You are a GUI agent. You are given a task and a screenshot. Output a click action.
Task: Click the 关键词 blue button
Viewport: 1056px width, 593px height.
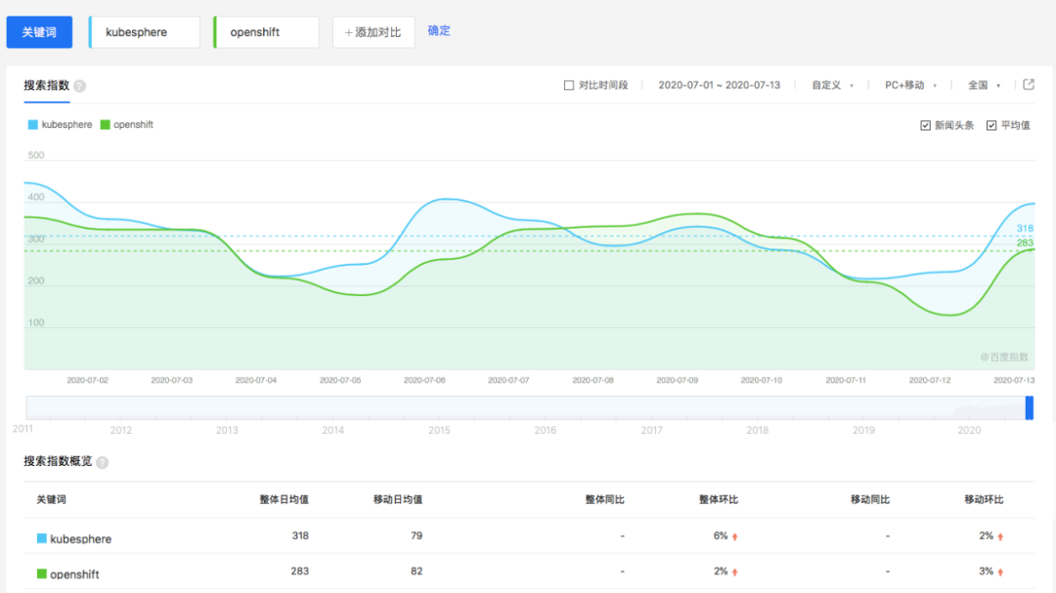pos(39,32)
